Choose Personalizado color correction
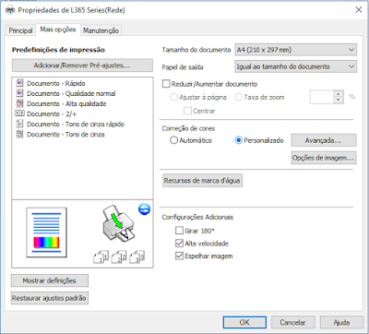Screen dimensions: 369x334 [x=238, y=140]
